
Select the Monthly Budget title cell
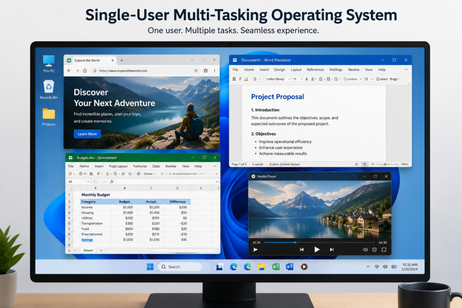(x=96, y=195)
